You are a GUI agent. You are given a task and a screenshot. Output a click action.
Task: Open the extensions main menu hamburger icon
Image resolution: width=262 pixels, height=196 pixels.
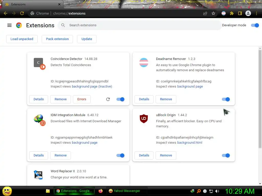(x=9, y=25)
